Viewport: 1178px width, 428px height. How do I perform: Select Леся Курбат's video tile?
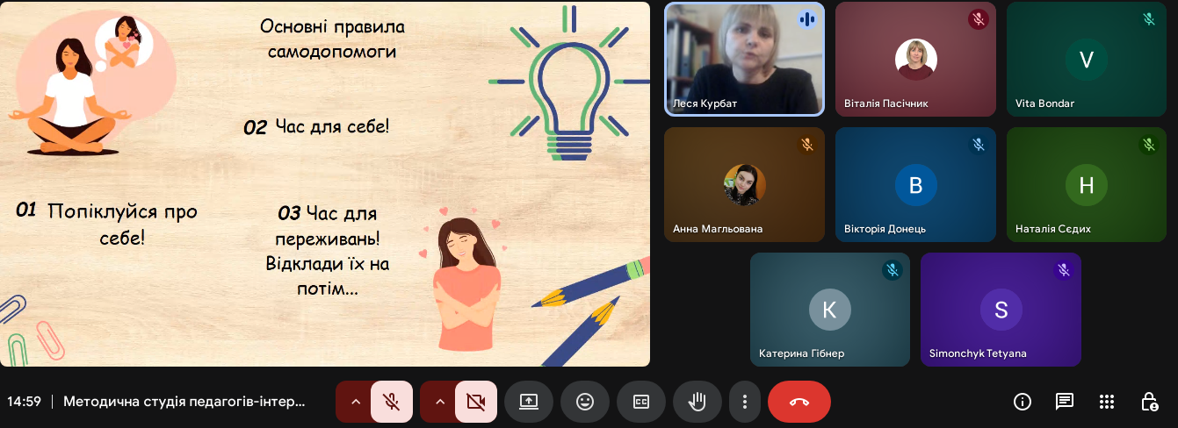click(744, 59)
